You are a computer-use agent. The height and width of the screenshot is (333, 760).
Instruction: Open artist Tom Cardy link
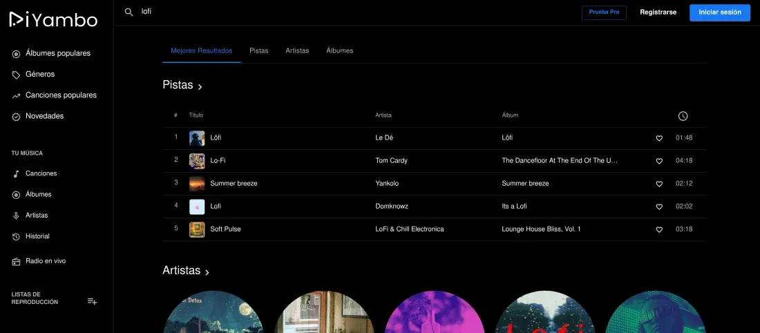(391, 160)
